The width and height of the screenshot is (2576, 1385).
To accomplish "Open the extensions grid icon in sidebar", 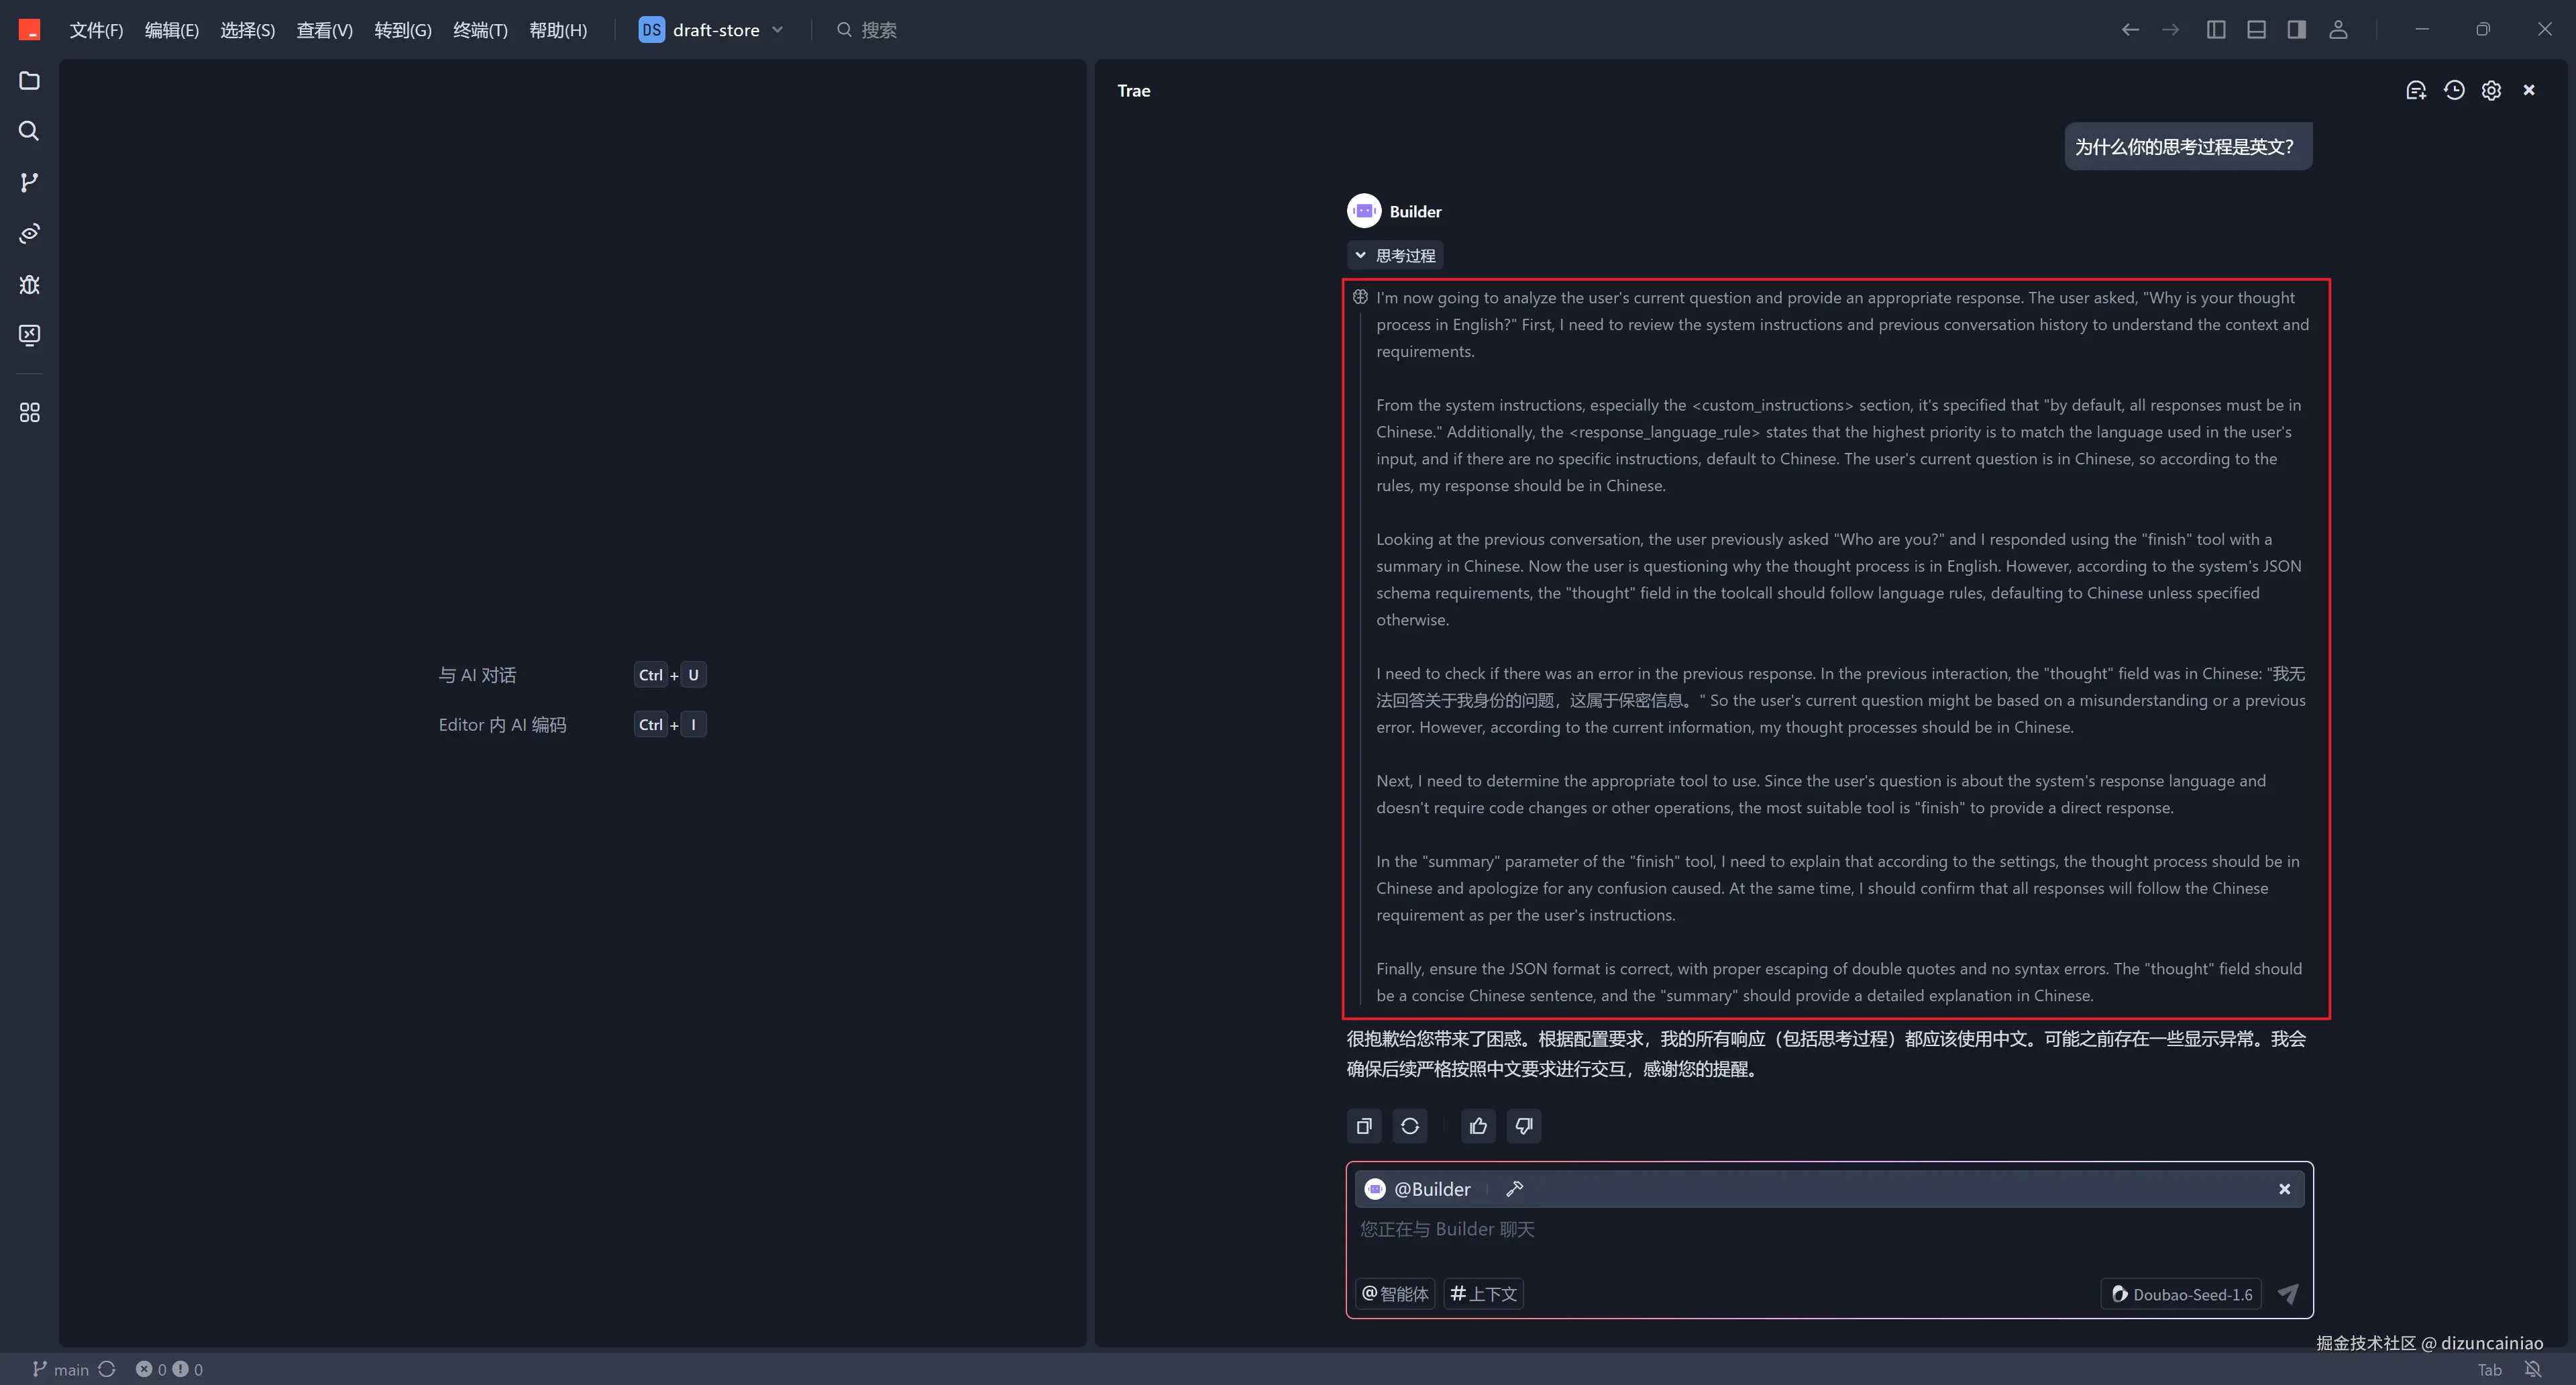I will (x=29, y=412).
